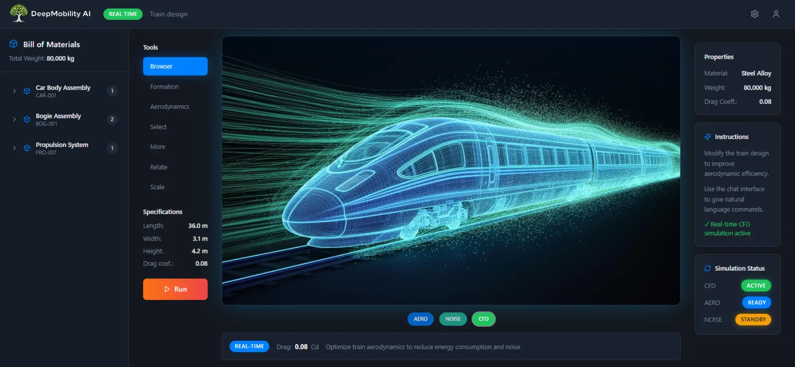
Task: Expand the Propulsion System node
Action: pos(15,148)
